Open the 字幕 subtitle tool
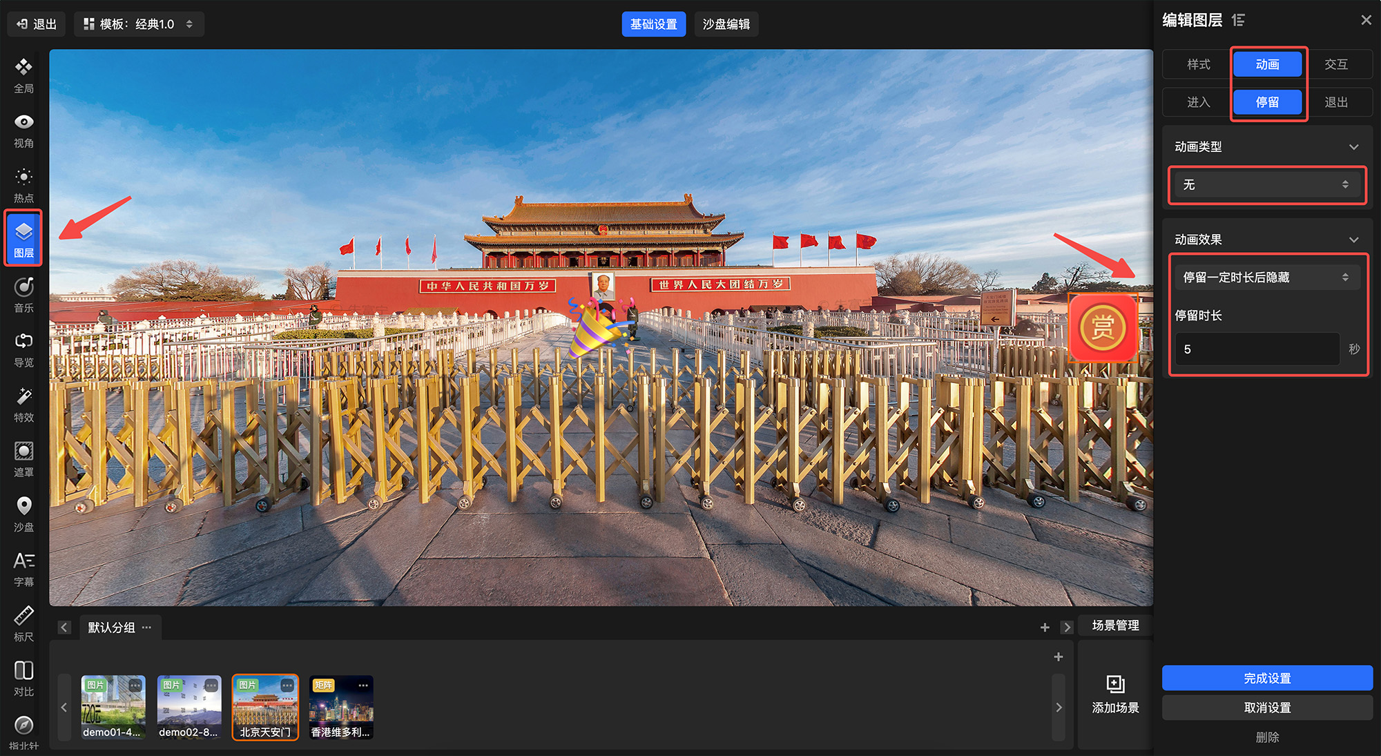 (23, 568)
